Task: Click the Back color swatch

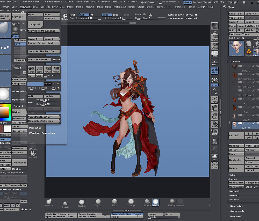Action: [35, 84]
